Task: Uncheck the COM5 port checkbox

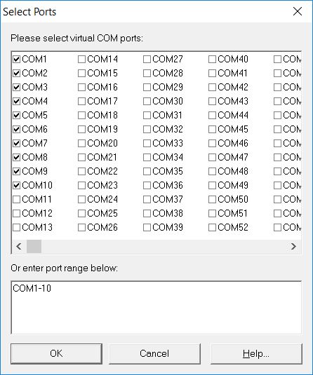Action: (17, 115)
